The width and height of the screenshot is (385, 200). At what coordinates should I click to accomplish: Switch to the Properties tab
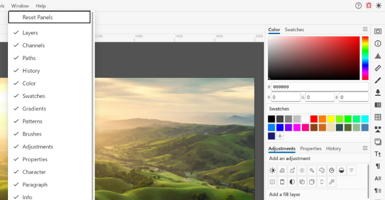point(310,148)
